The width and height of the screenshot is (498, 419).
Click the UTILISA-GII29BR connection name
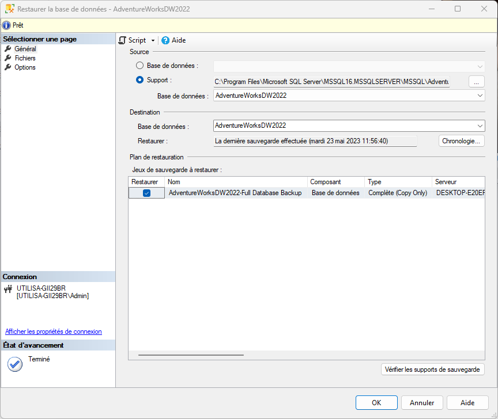[x=41, y=288]
